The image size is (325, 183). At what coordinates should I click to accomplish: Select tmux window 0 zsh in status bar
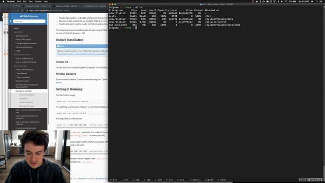tap(114, 180)
